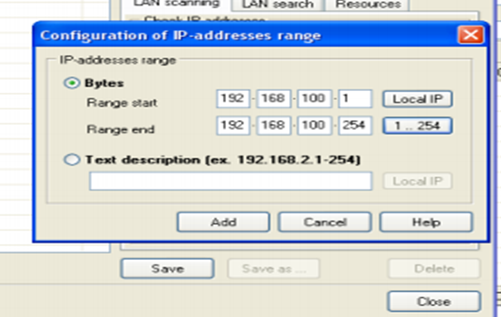The width and height of the screenshot is (501, 317).
Task: Click the last octet of Range start
Action: point(355,98)
